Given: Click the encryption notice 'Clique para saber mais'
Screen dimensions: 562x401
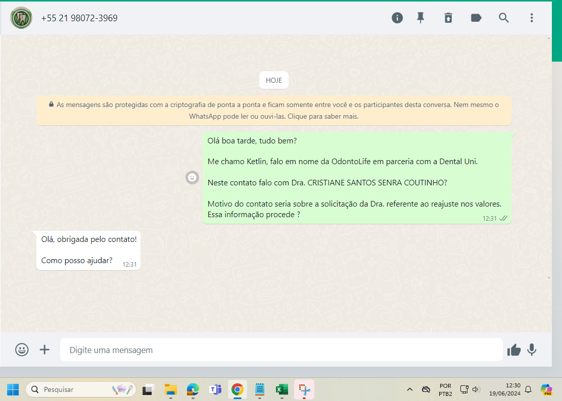Looking at the screenshot, I should coord(323,116).
